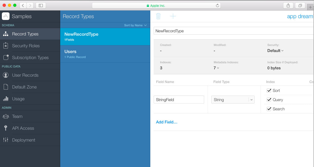The height and width of the screenshot is (167, 314).
Task: Click the Default Zone document icon
Action: point(6,87)
